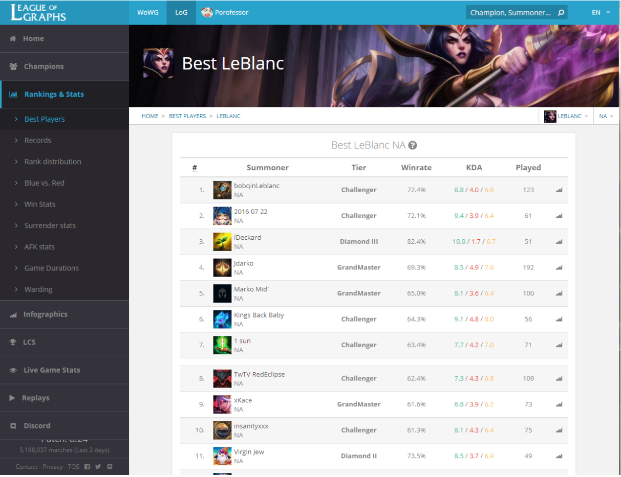Open Win Stats page
The image size is (621, 477).
click(40, 204)
